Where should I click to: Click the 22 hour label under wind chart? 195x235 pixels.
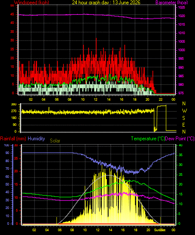(x=161, y=99)
